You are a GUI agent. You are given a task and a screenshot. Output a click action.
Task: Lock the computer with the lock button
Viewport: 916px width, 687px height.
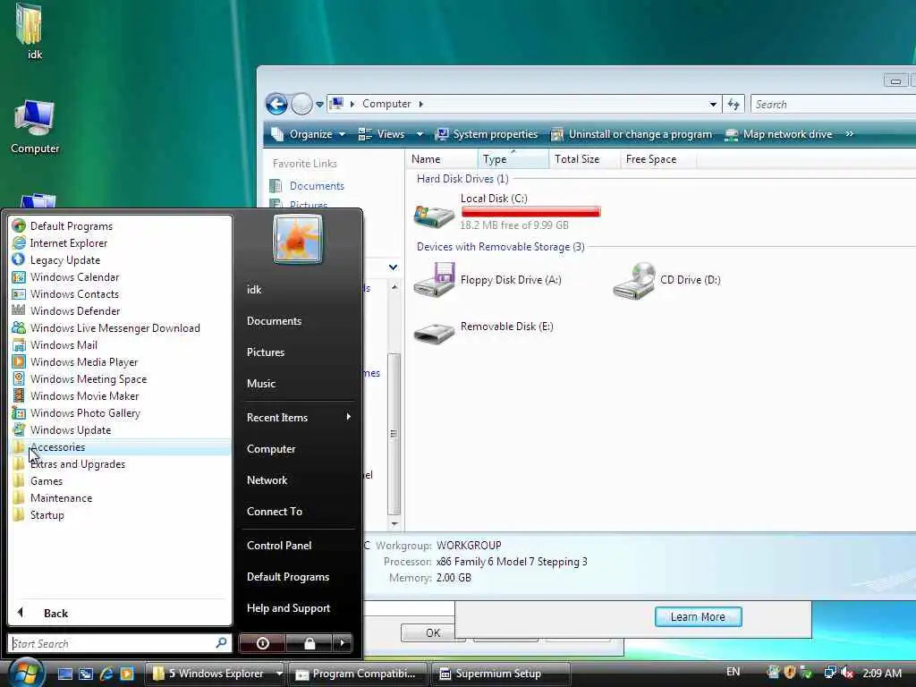click(309, 643)
